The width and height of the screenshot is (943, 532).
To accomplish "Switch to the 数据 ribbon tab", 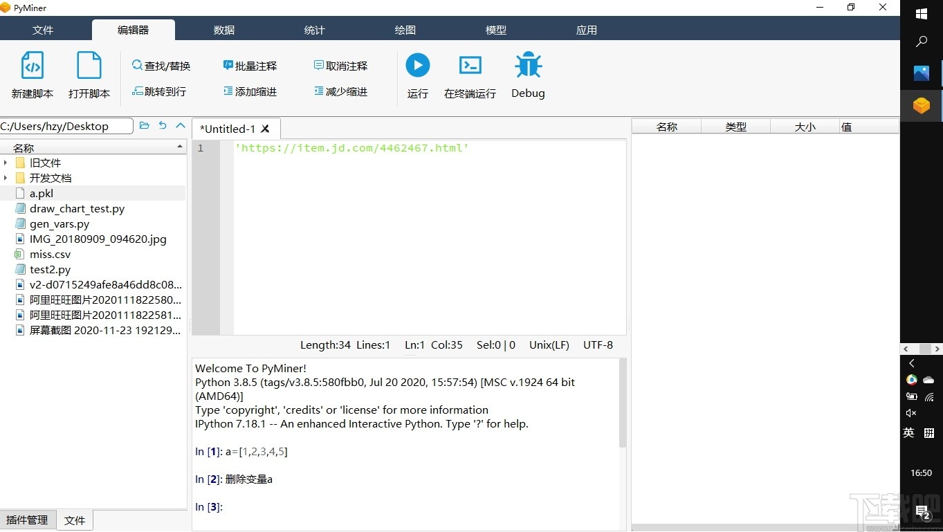I will point(223,30).
